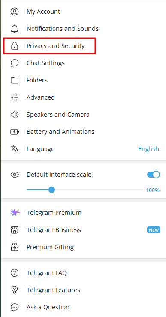Click the battery icon for Battery and Animations

[x=15, y=132]
